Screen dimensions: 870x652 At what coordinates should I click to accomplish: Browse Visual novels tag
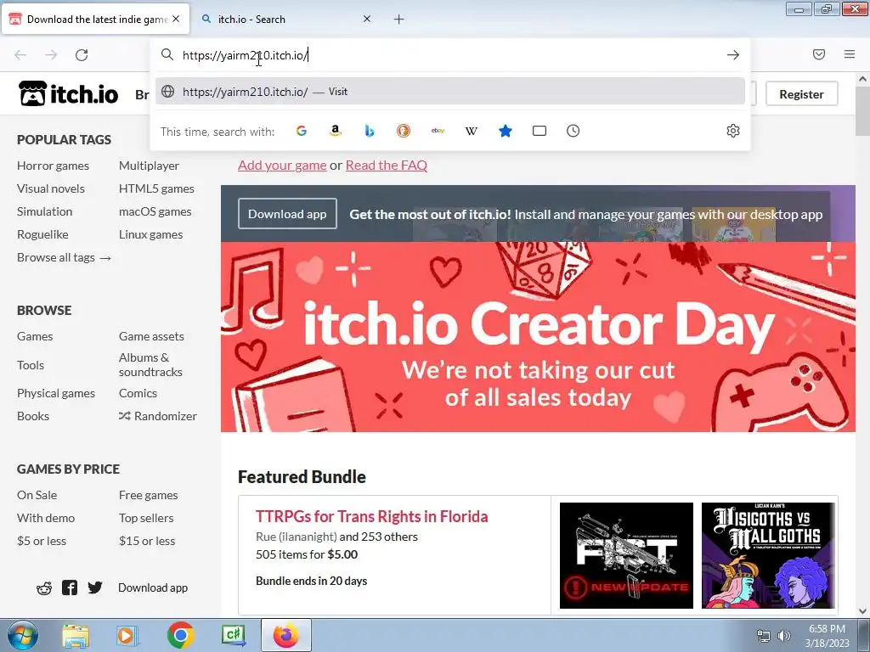click(51, 188)
